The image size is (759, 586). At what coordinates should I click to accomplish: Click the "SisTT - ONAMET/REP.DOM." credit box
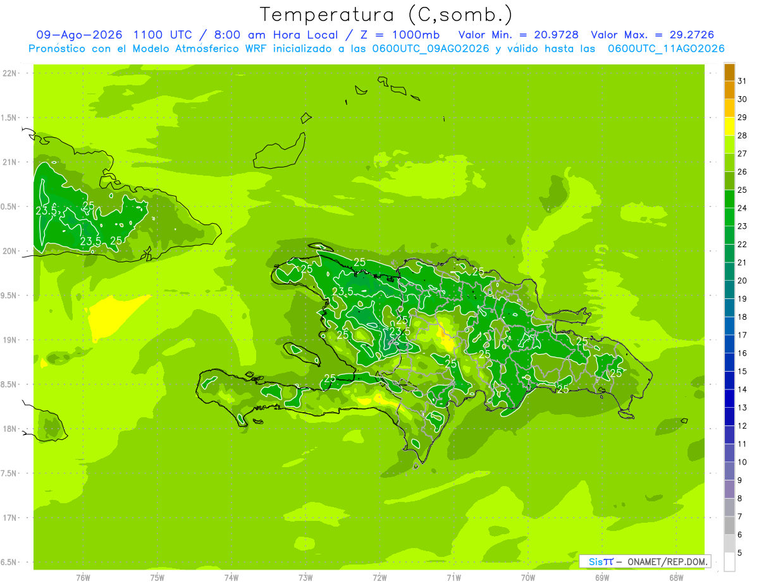point(645,561)
